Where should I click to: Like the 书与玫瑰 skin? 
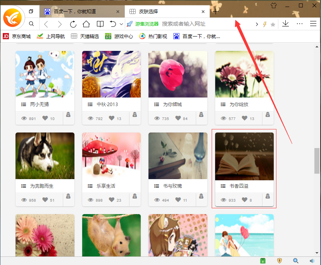pos(178,200)
